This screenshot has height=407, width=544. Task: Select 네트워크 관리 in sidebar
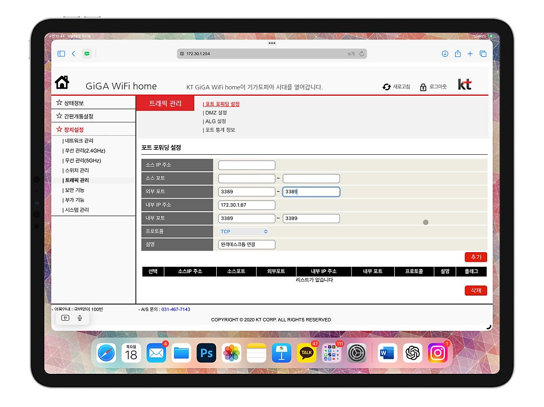79,141
